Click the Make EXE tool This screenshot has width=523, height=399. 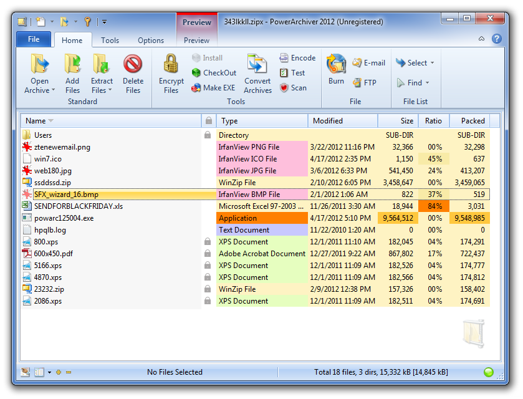pyautogui.click(x=213, y=88)
